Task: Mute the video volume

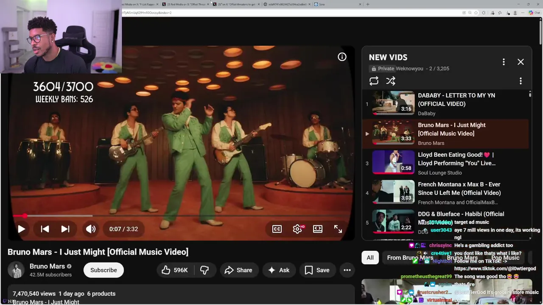Action: (91, 229)
